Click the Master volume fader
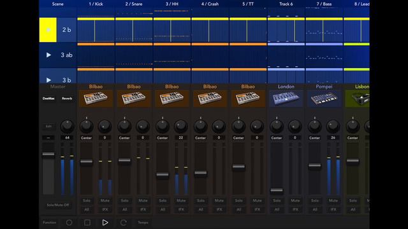This screenshot has height=229, width=408. [x=48, y=155]
